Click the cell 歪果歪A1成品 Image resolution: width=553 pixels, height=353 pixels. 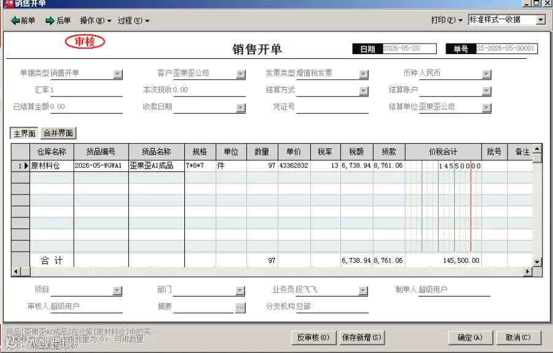click(x=156, y=166)
